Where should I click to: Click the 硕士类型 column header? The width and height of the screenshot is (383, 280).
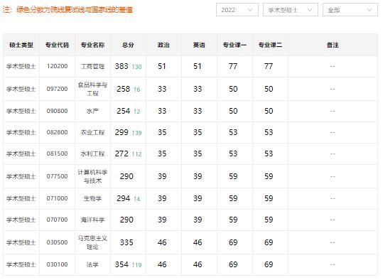click(x=21, y=45)
